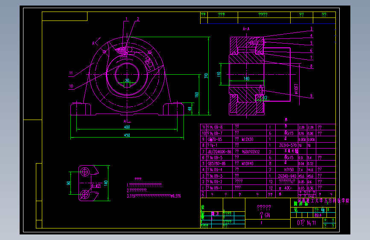Select the "M10X40" bolt spec cell
370x240 pixels.
pyautogui.click(x=248, y=164)
